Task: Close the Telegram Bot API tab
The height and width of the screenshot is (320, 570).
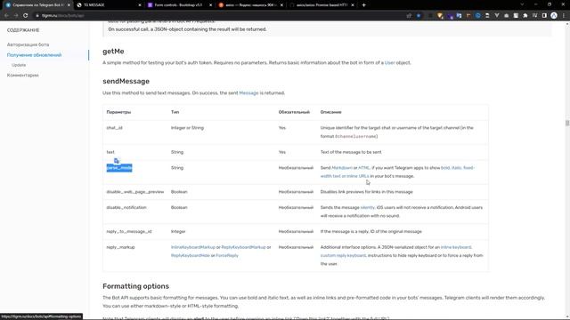Action: [69, 5]
